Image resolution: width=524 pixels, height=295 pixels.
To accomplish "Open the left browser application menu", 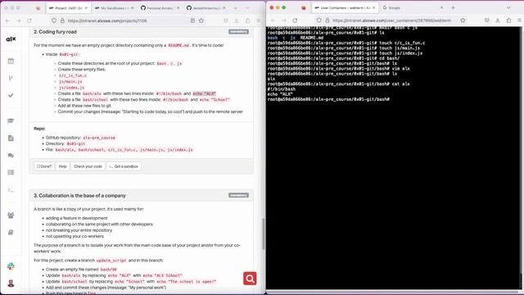I will 259,20.
